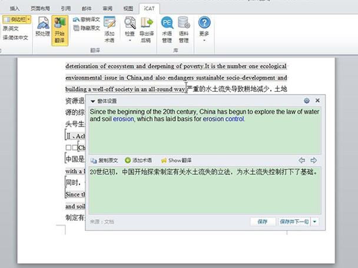
Task: Open the 引用 ribbon tab
Action: [x=65, y=9]
